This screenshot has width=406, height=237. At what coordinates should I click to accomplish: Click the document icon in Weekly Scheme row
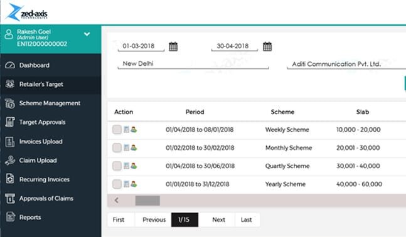pos(126,129)
